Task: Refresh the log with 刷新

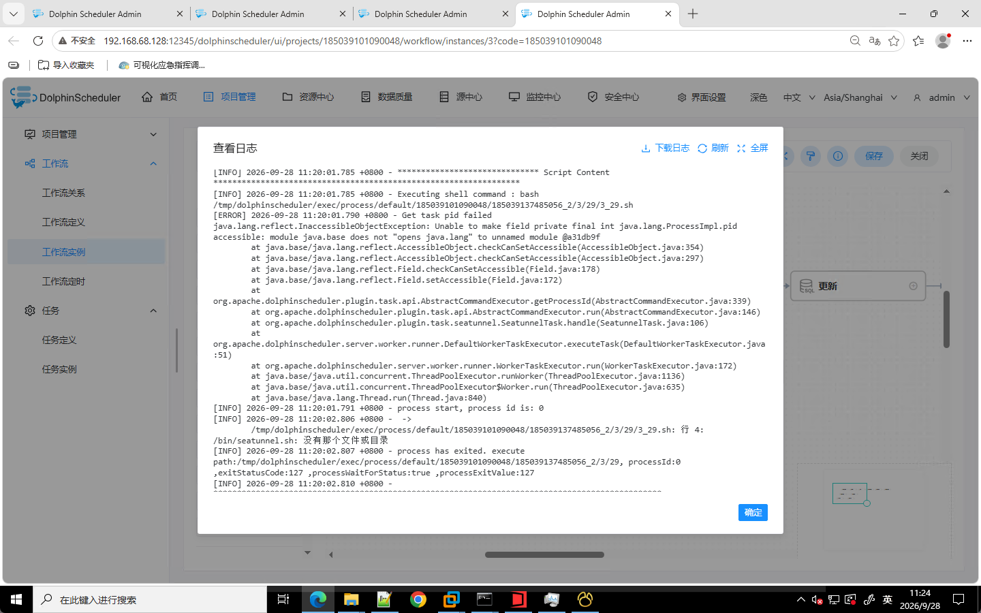Action: point(719,148)
